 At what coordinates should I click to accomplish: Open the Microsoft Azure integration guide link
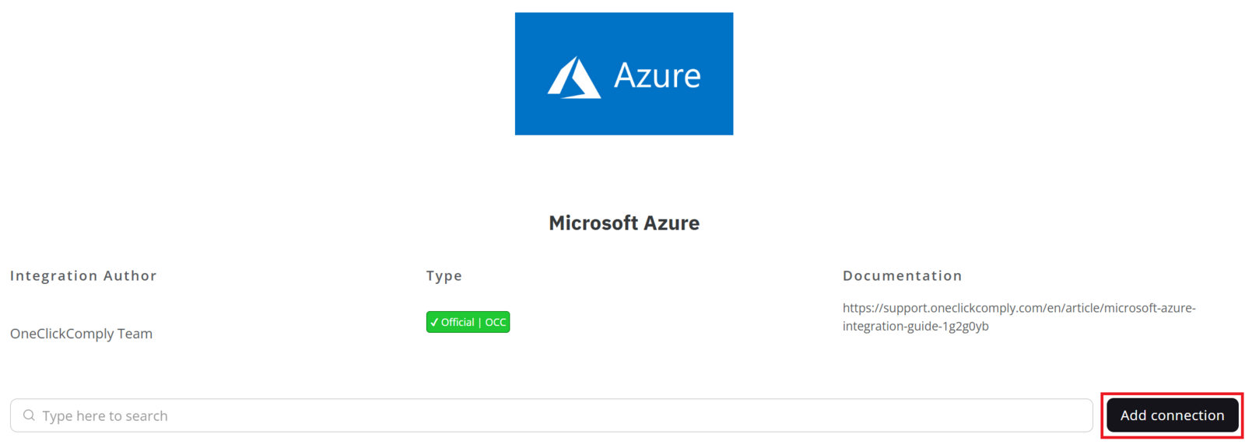(1019, 308)
